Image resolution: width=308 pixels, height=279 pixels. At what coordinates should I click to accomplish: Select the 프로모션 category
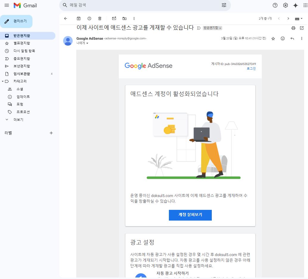(x=27, y=112)
